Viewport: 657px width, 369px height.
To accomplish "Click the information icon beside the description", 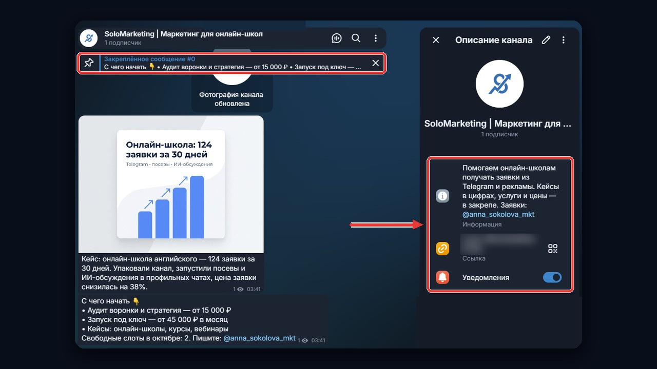I will click(442, 196).
